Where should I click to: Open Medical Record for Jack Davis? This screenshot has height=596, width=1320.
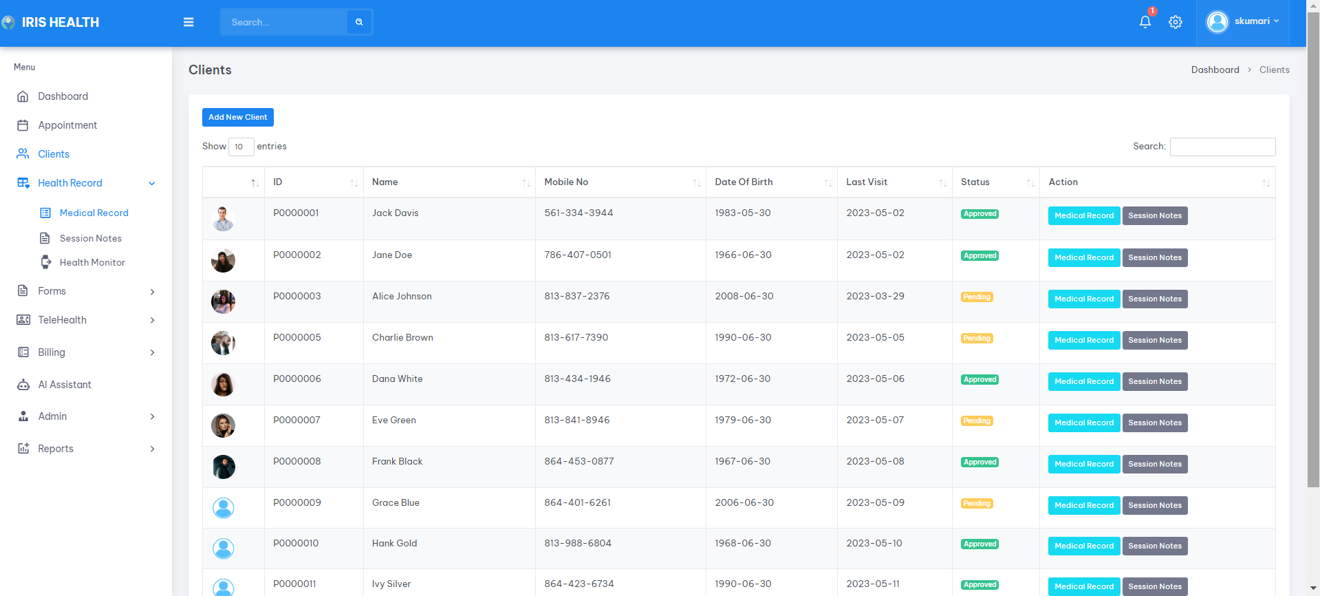point(1084,216)
